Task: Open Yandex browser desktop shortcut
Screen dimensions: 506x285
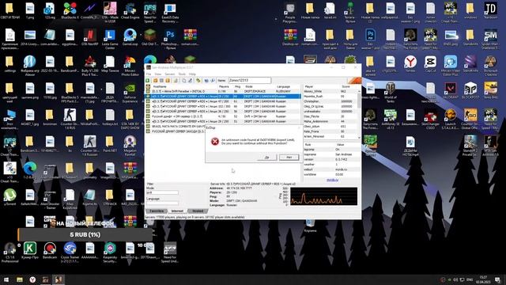Action: coord(410,63)
